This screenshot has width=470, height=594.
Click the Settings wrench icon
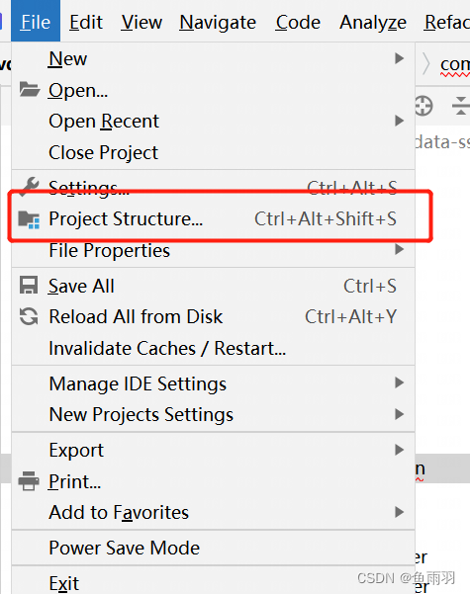(x=30, y=187)
